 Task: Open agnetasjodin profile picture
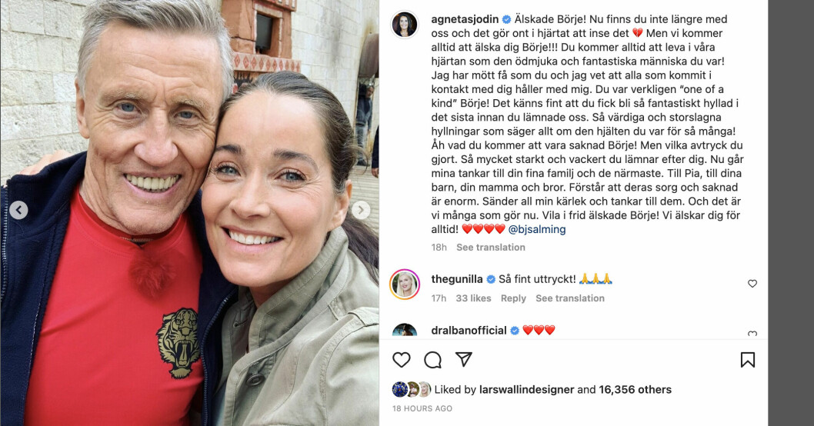(x=405, y=25)
